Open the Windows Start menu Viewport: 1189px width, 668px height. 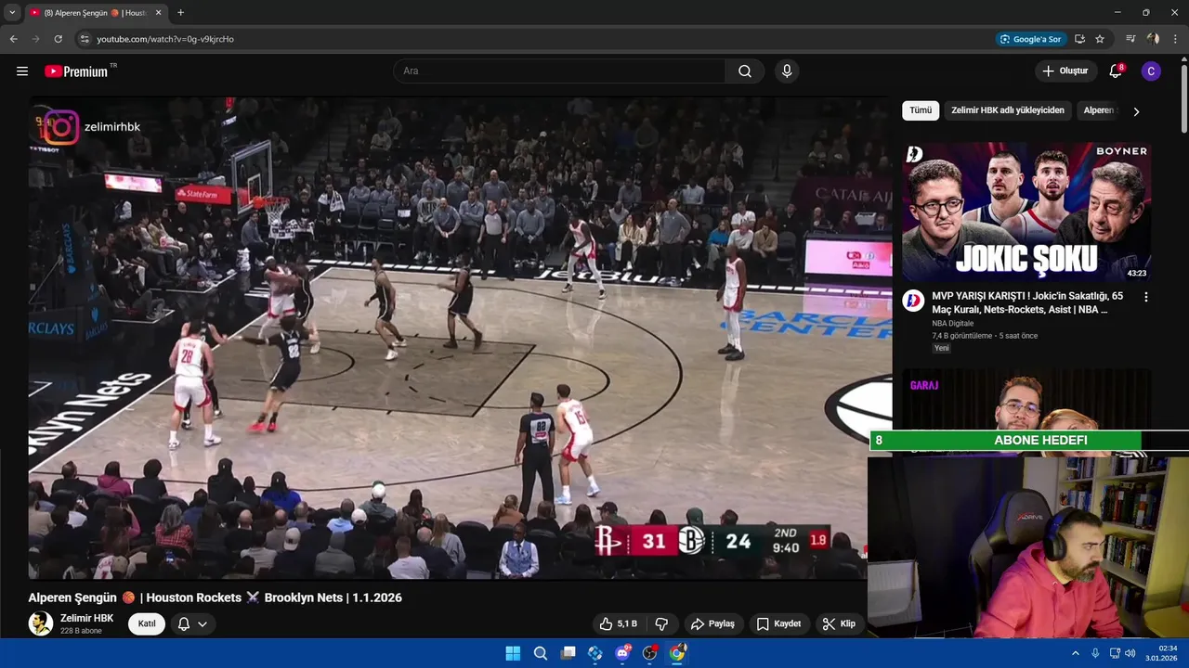tap(513, 653)
